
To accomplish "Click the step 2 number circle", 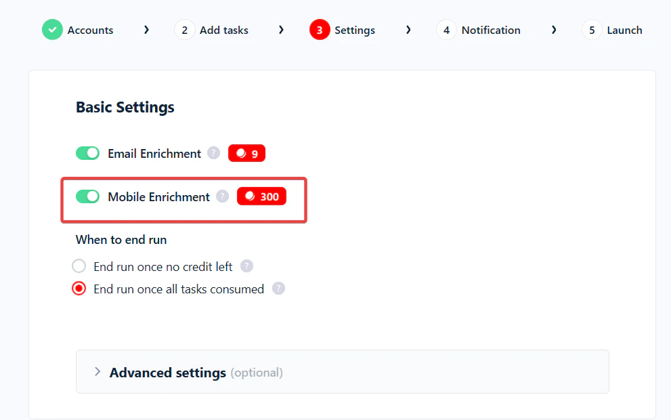I will pyautogui.click(x=184, y=30).
